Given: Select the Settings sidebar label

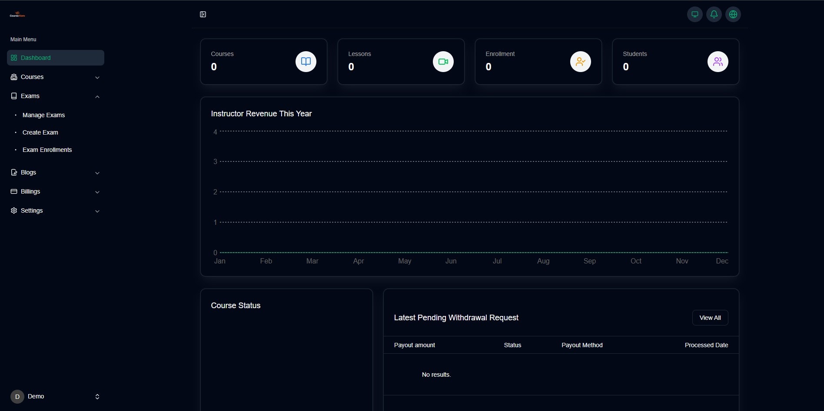Looking at the screenshot, I should pos(32,210).
